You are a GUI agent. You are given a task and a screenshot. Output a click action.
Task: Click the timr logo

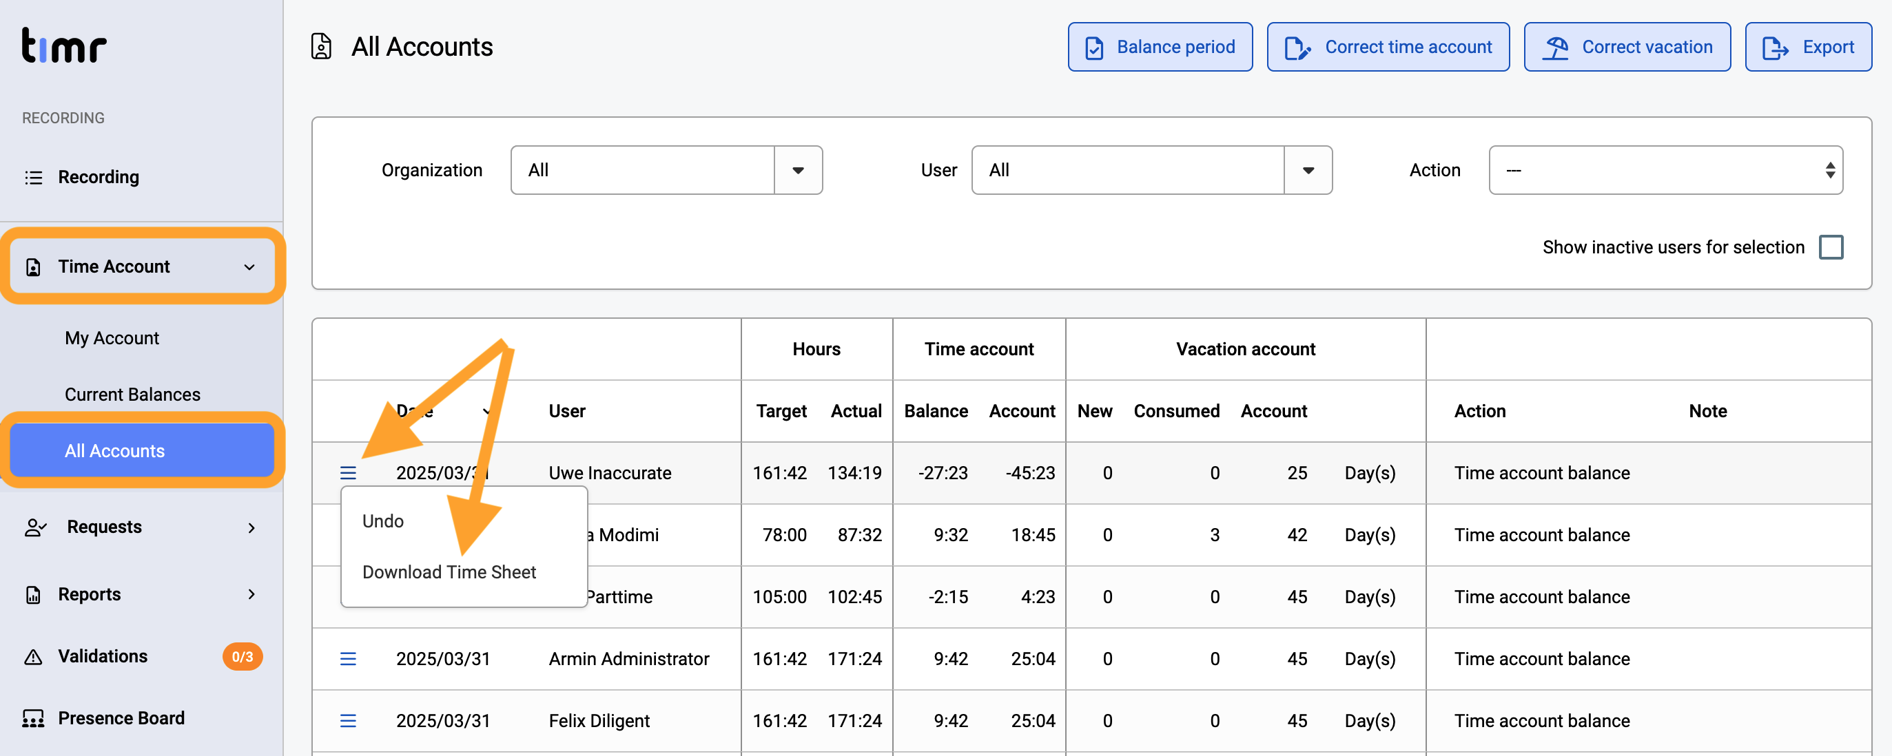(64, 45)
